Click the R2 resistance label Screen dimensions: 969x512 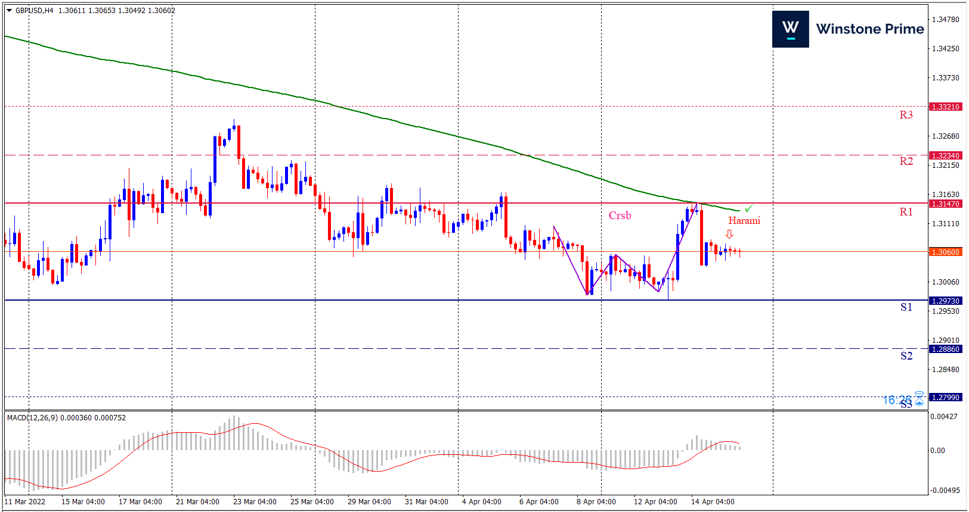906,161
